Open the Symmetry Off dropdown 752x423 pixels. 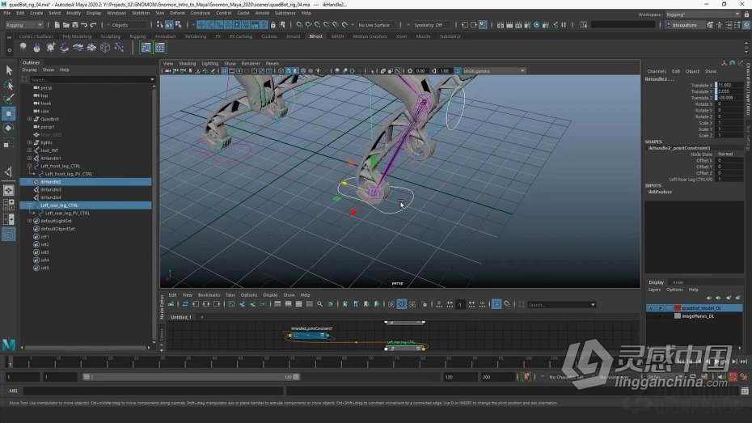(x=431, y=25)
